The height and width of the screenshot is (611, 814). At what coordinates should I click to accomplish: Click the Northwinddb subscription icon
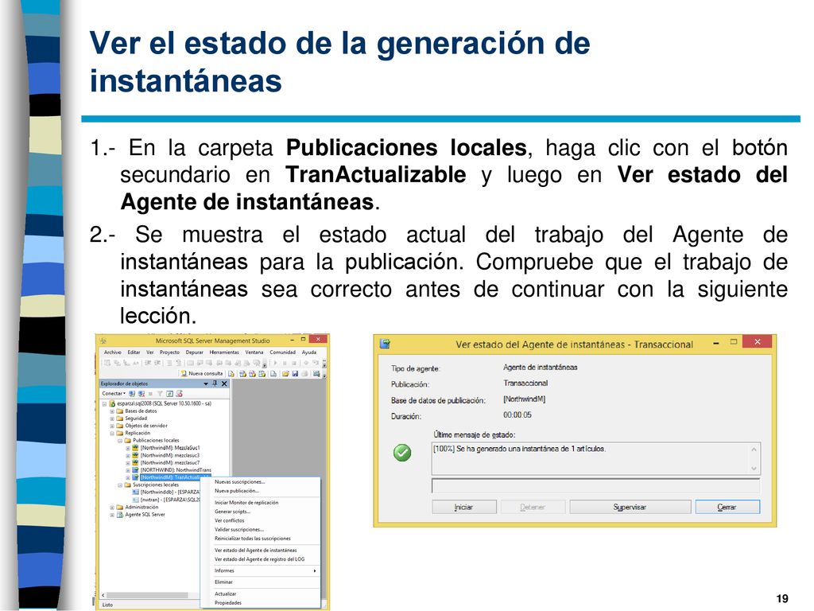(x=135, y=492)
